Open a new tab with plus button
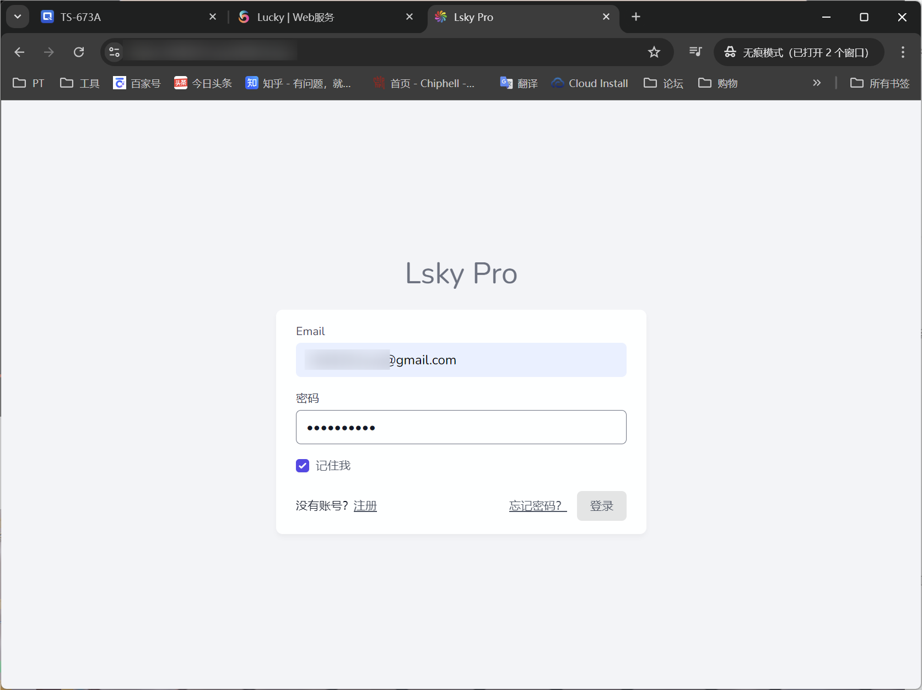This screenshot has height=690, width=922. coord(636,17)
